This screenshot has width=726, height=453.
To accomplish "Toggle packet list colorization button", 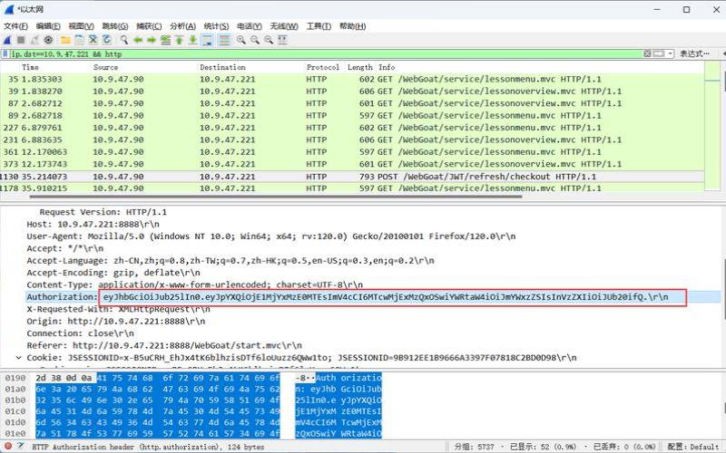I will (223, 40).
